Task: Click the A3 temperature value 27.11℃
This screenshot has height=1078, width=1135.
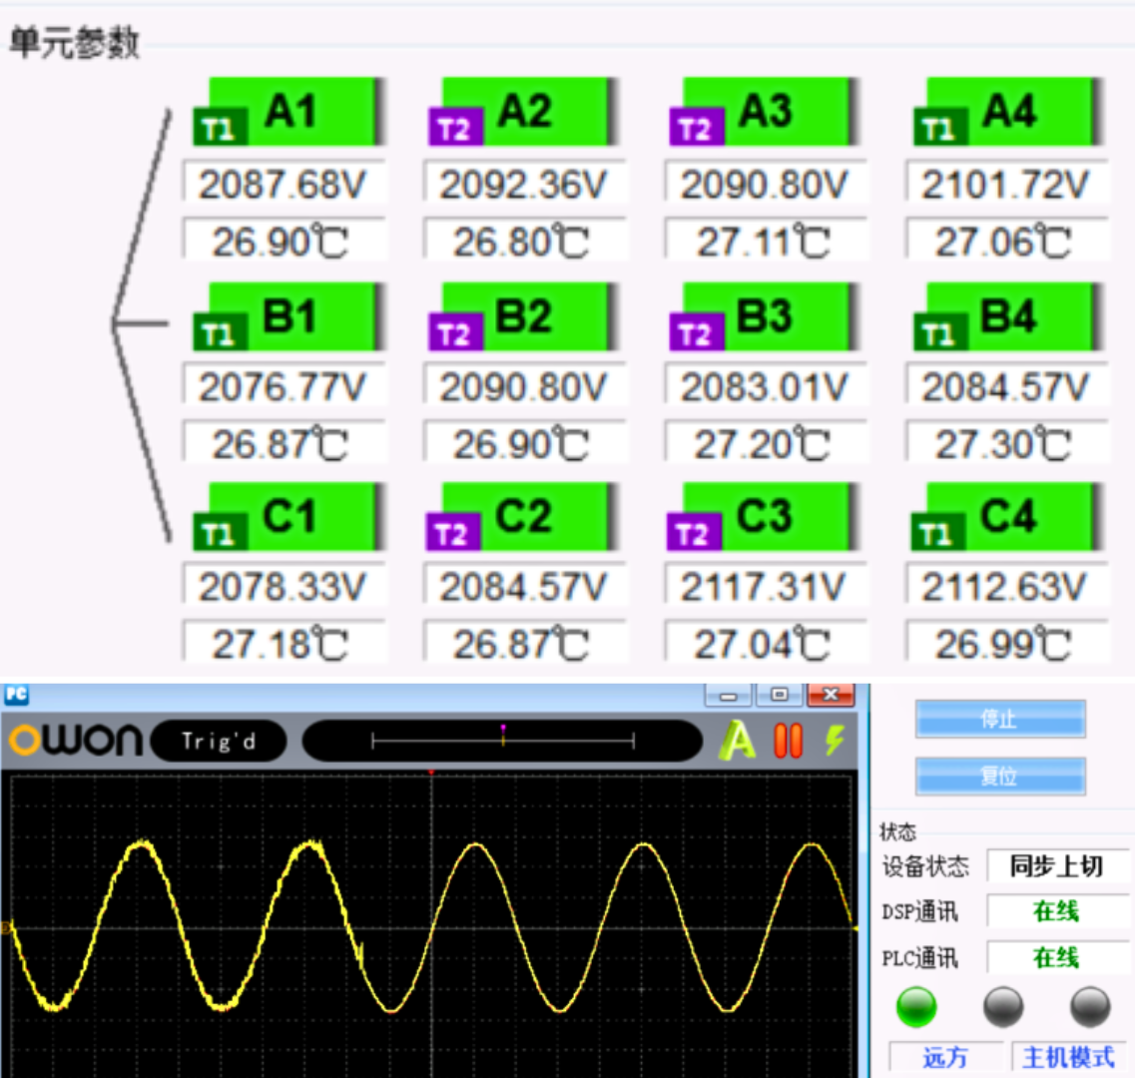Action: (x=765, y=241)
